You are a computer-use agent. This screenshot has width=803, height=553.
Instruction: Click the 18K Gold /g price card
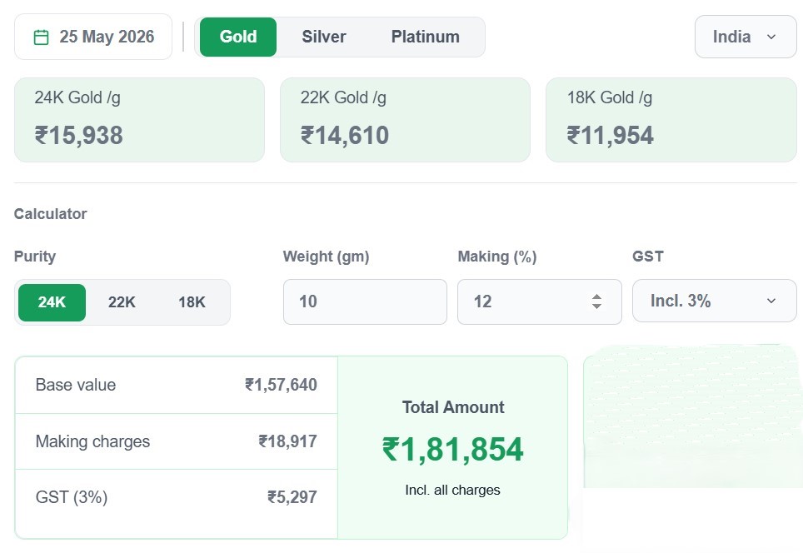[671, 120]
